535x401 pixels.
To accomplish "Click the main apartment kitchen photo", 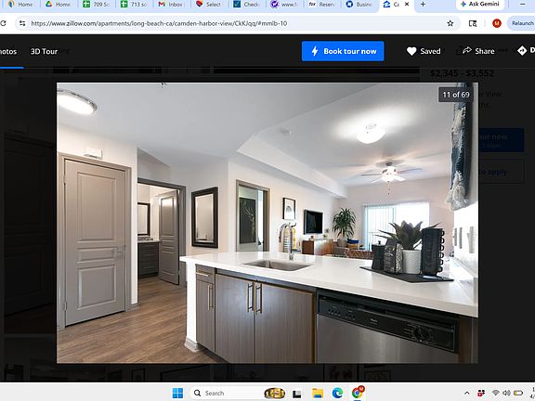I will 267,223.
